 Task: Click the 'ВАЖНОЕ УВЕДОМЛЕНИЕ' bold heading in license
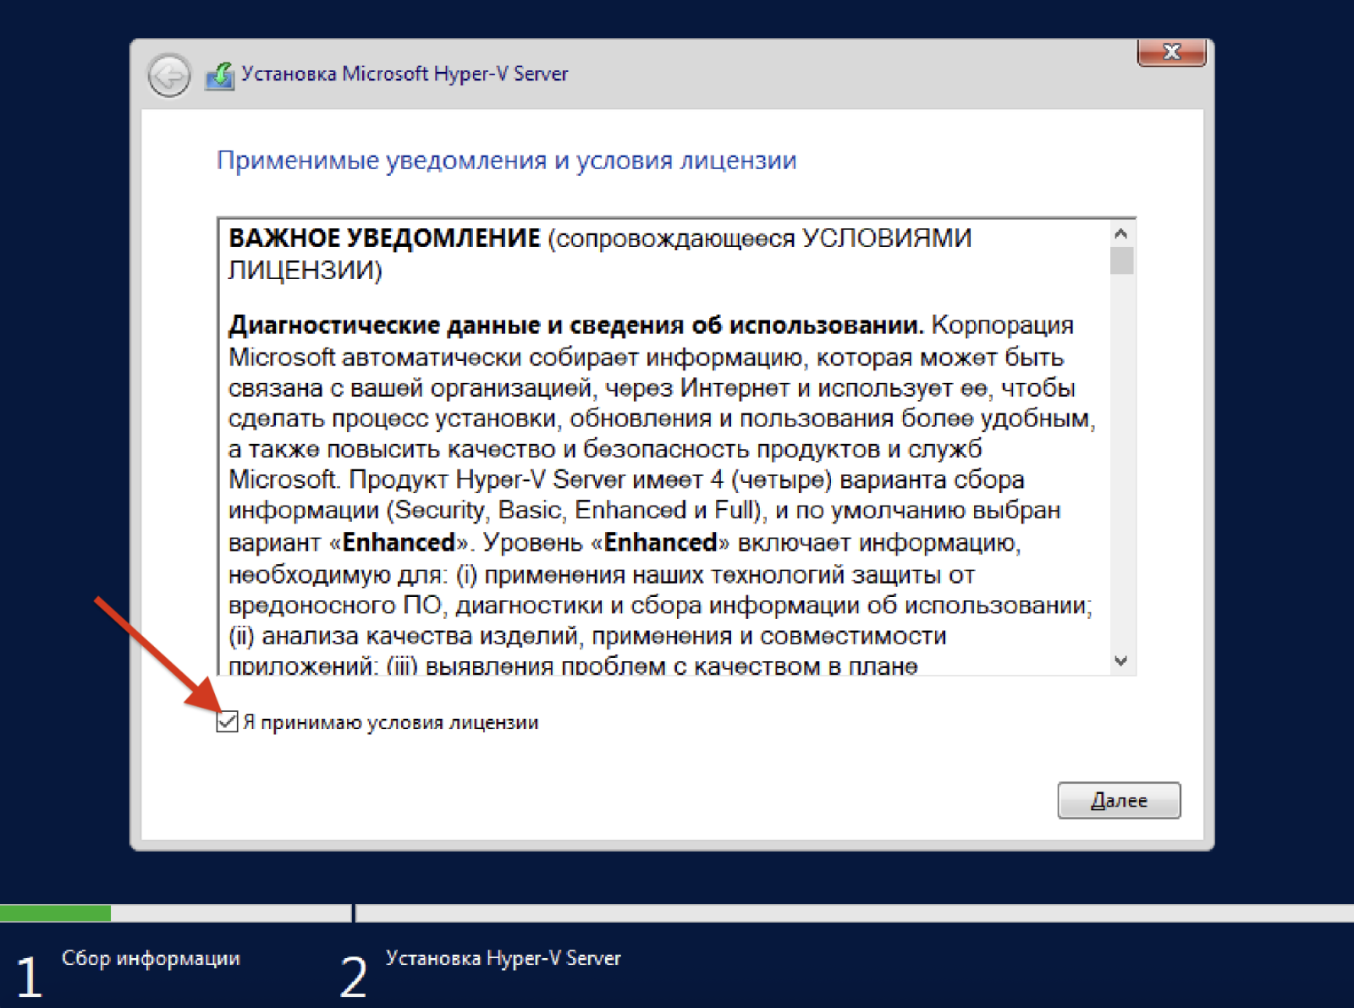(384, 238)
